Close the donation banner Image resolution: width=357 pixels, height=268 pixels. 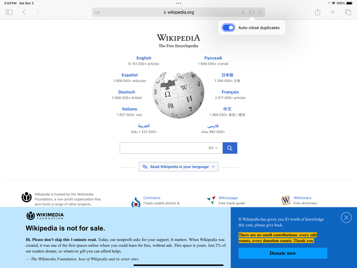(x=346, y=217)
